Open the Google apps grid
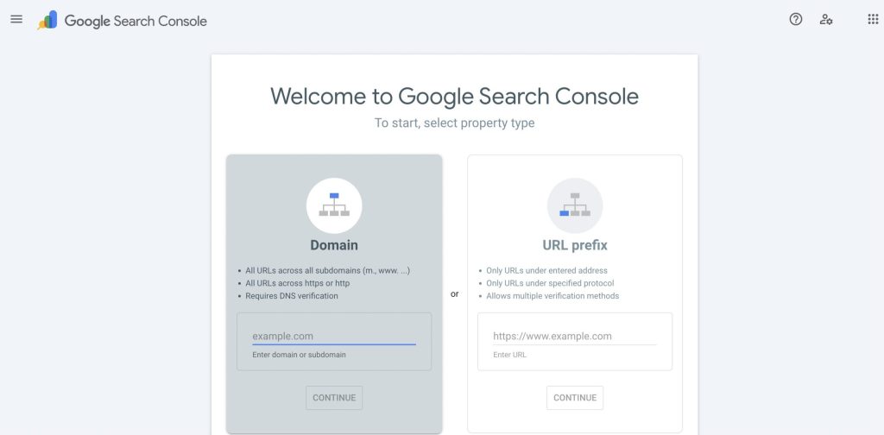The height and width of the screenshot is (435, 884). click(x=873, y=19)
